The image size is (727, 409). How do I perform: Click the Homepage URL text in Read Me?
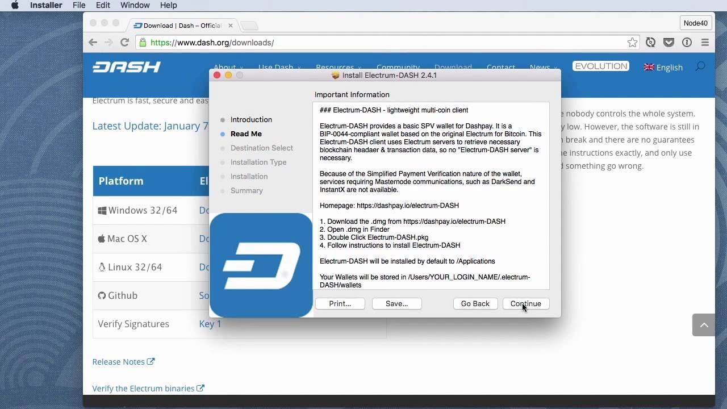tap(408, 206)
